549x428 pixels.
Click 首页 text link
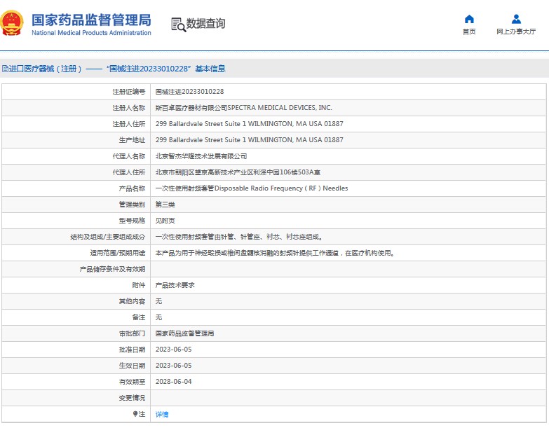coord(469,32)
